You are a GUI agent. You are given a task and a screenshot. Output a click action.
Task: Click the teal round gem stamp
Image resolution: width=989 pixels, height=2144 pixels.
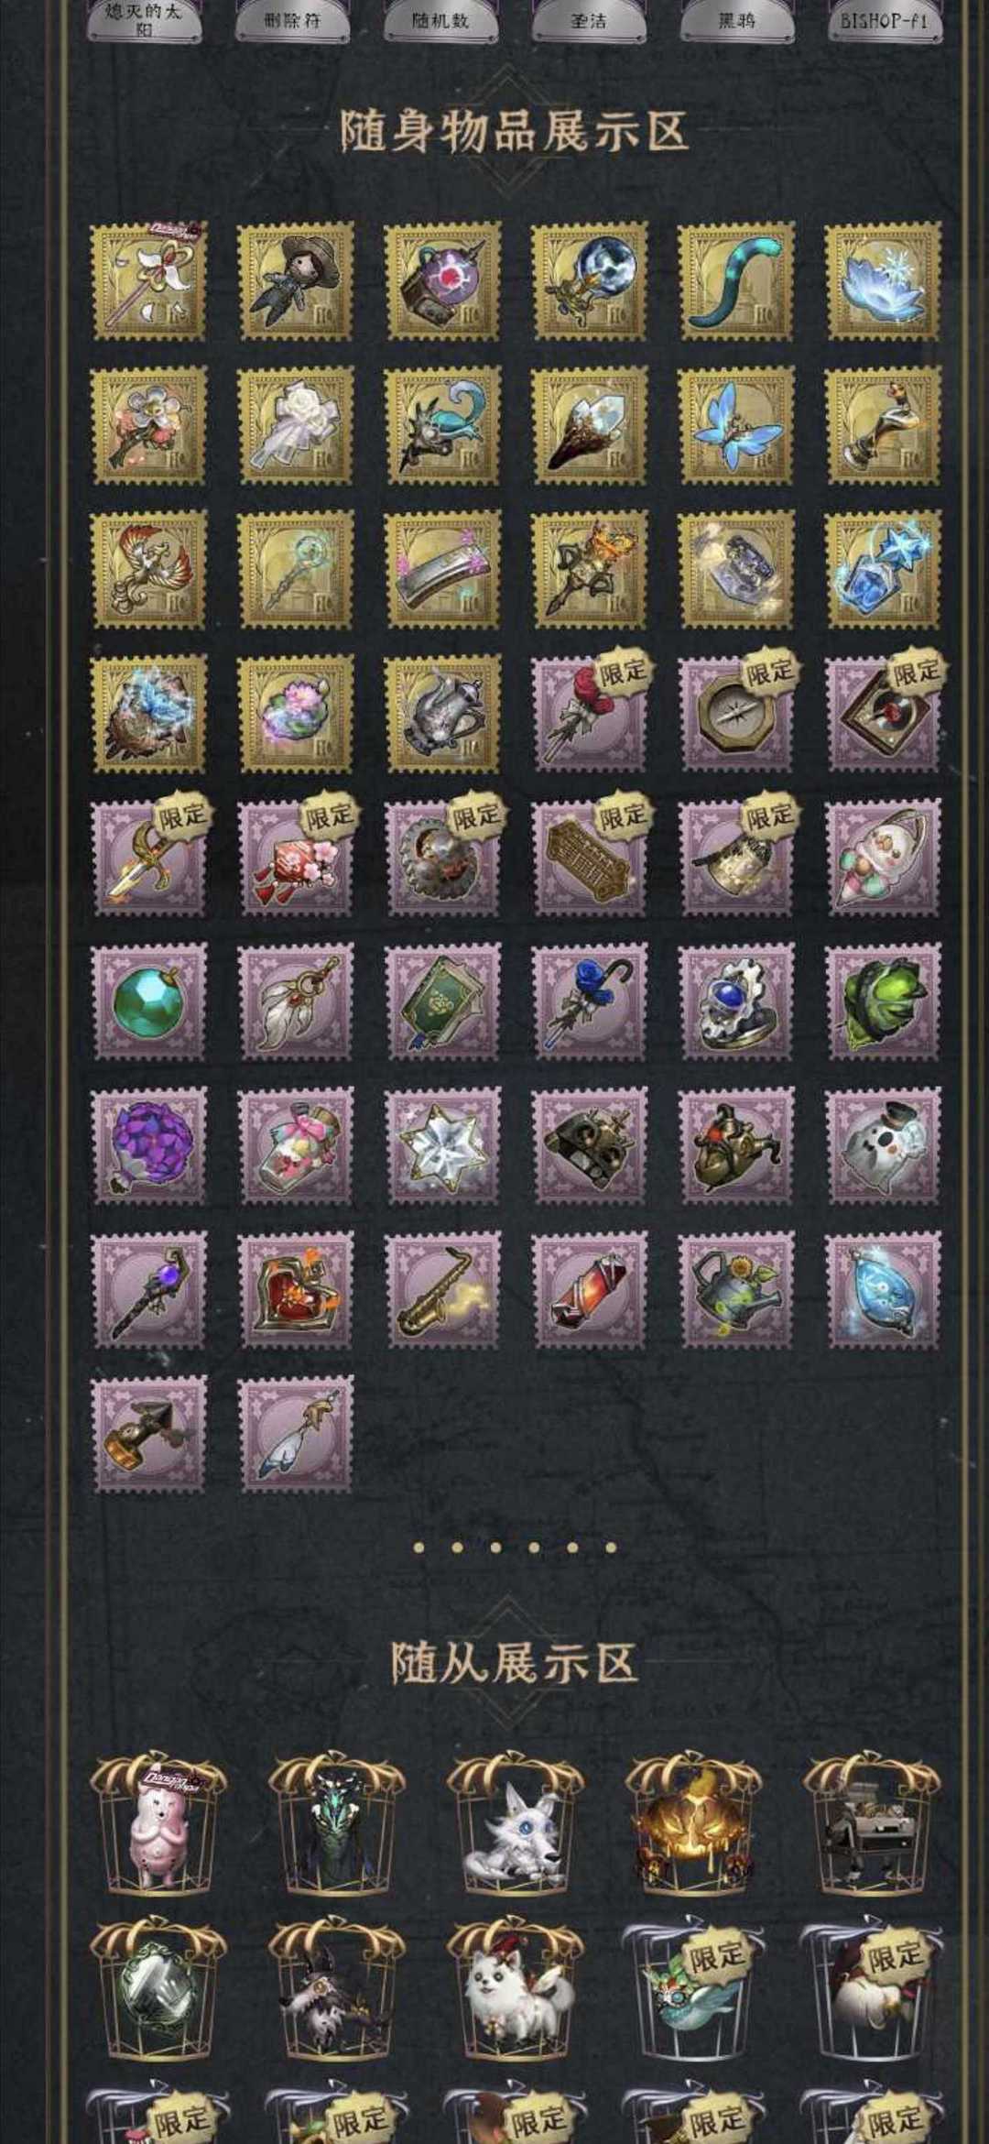click(x=149, y=1002)
